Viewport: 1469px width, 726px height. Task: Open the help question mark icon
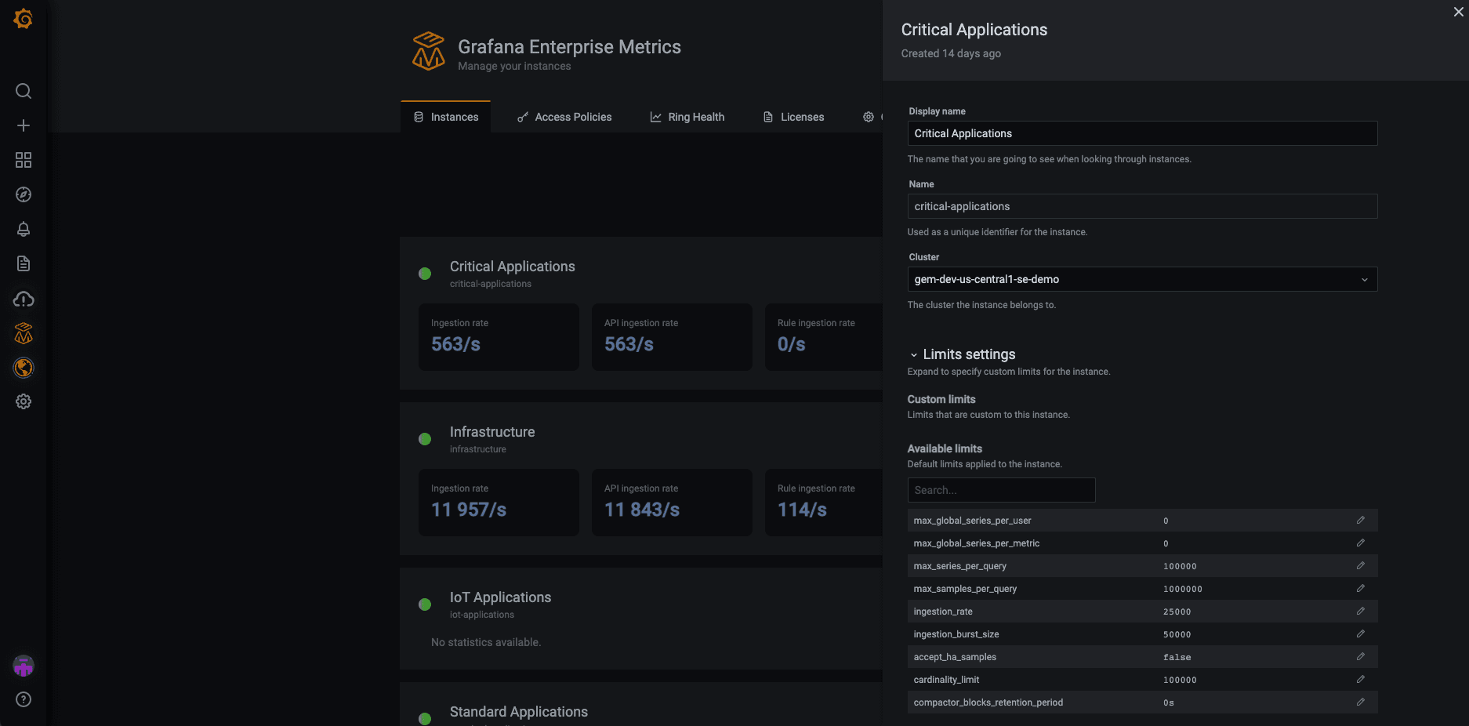(x=24, y=699)
